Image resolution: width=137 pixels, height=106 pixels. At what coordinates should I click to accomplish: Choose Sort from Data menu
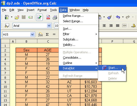point(78,29)
